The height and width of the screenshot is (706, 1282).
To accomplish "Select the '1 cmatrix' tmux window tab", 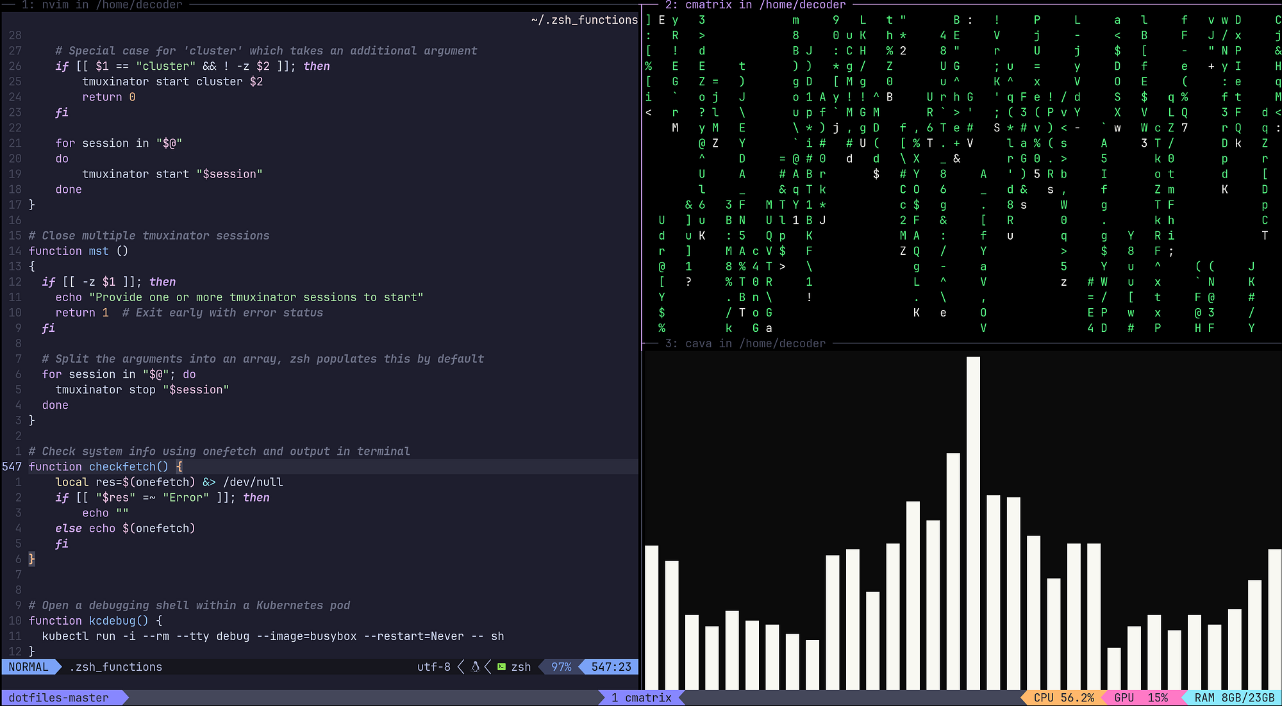I will [641, 698].
